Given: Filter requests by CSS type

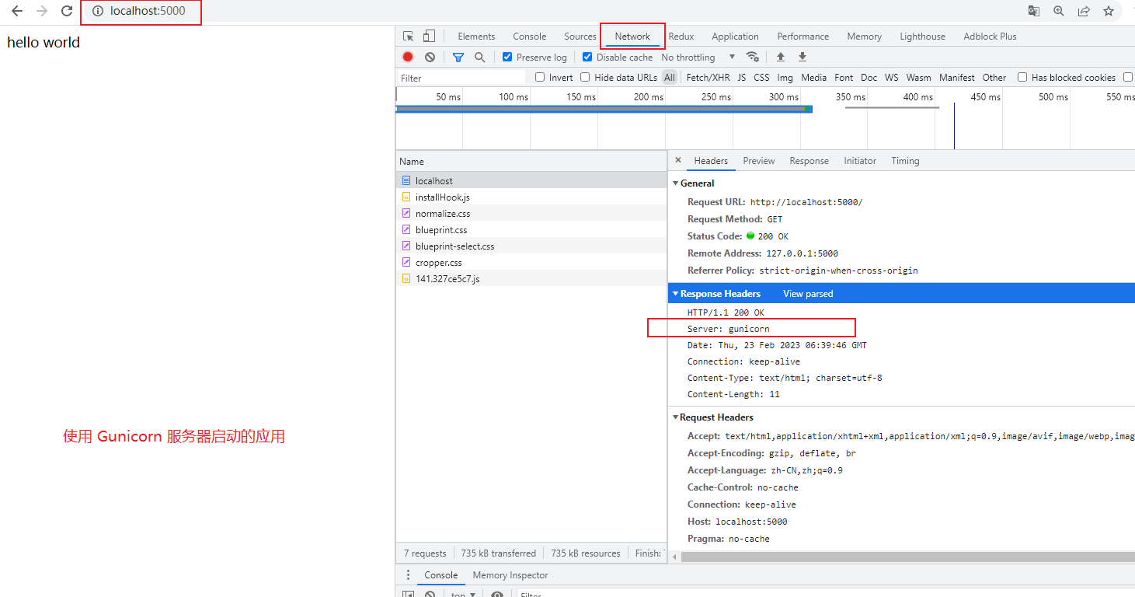Looking at the screenshot, I should pyautogui.click(x=761, y=77).
